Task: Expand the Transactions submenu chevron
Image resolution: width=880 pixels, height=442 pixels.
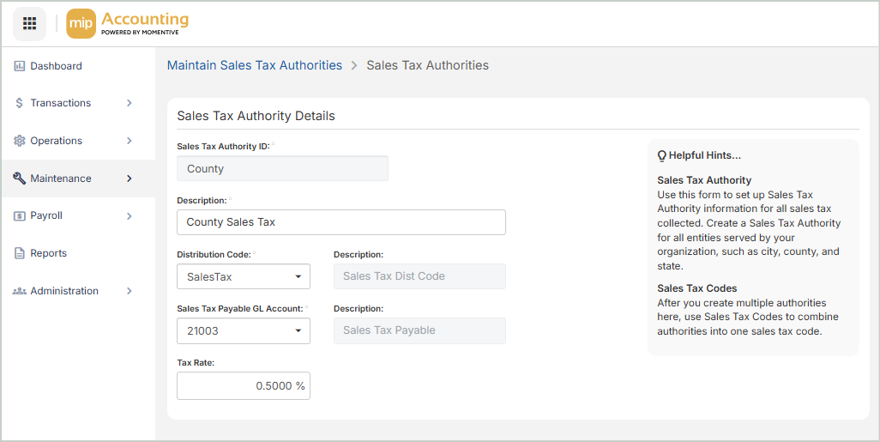Action: [130, 103]
